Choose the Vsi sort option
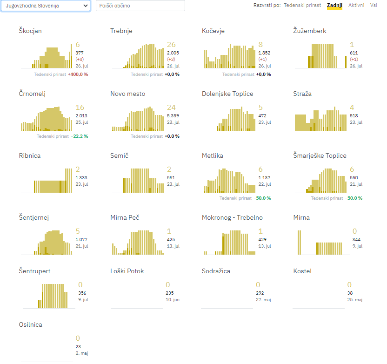This screenshot has width=387, height=364. 374,5
